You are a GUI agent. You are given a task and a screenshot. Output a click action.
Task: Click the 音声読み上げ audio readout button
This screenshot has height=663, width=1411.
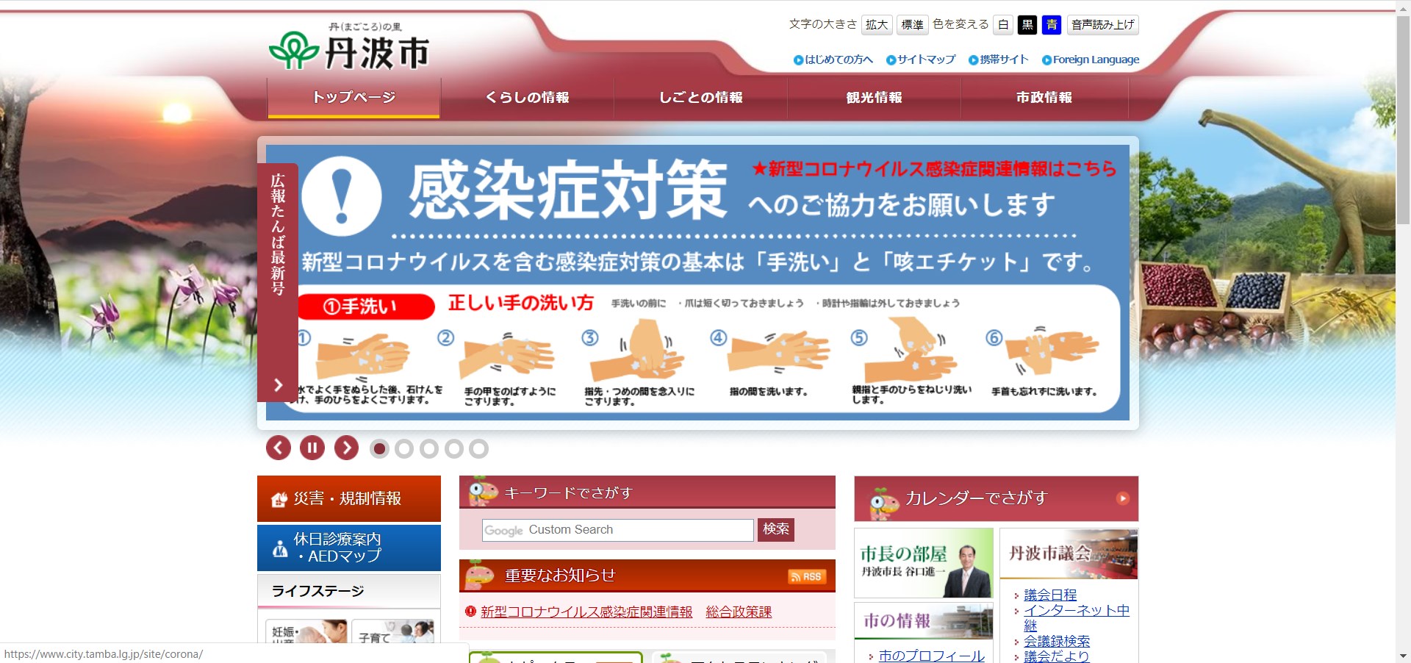click(1102, 24)
